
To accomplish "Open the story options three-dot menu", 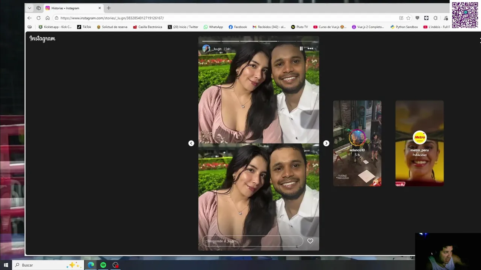I will pyautogui.click(x=310, y=48).
